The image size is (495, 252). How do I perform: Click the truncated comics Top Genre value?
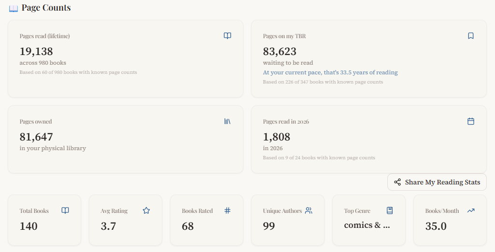pyautogui.click(x=367, y=225)
